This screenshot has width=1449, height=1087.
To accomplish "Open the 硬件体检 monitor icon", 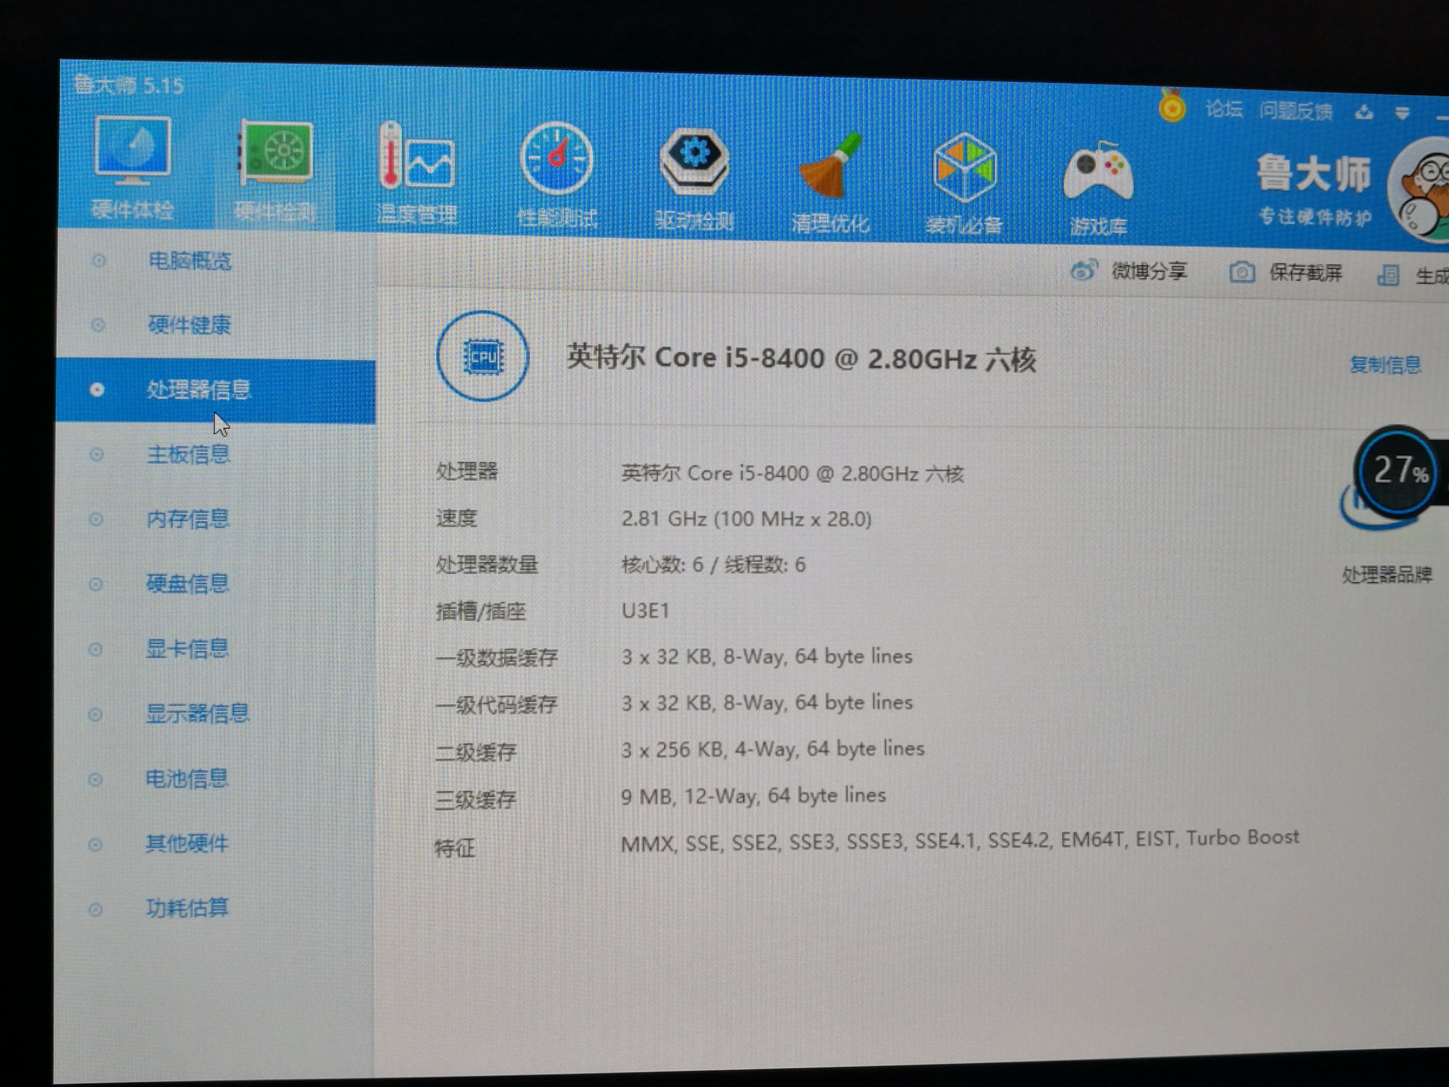I will coord(133,151).
